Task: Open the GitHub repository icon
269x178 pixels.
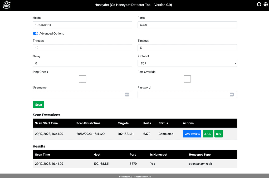Action: tap(259, 4)
